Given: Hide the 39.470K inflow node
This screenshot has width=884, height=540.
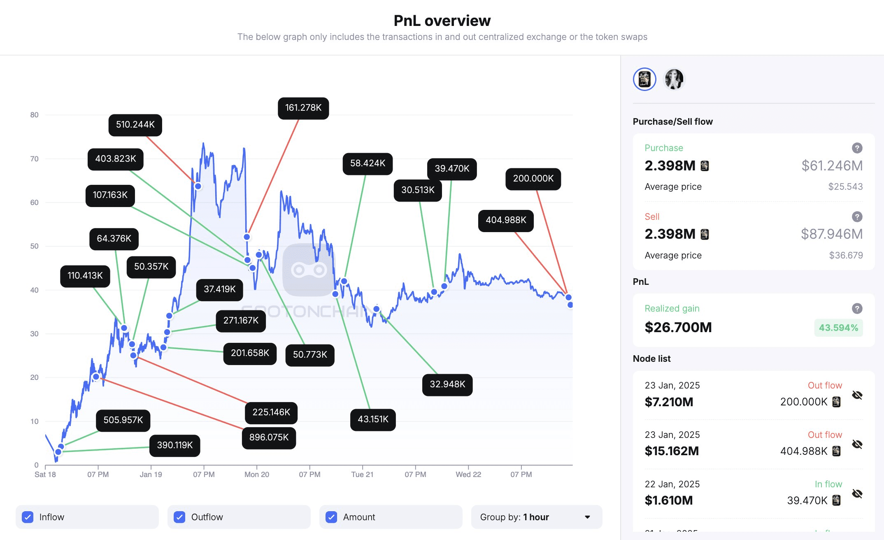Looking at the screenshot, I should pyautogui.click(x=858, y=493).
